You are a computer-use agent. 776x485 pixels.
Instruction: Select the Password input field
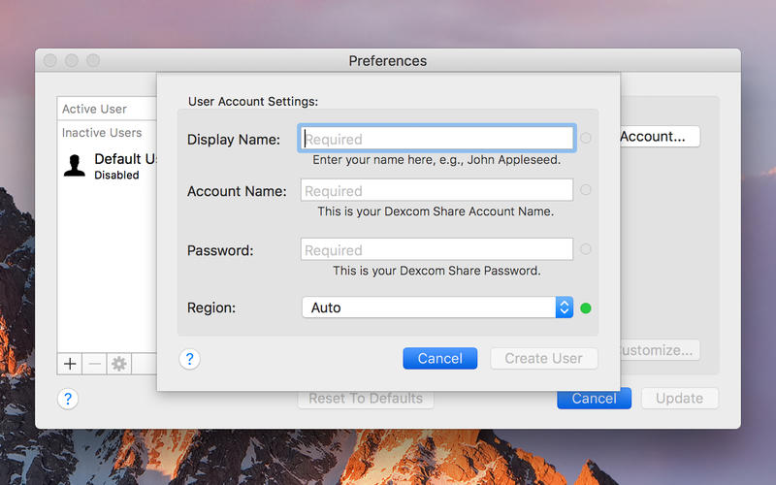tap(436, 249)
